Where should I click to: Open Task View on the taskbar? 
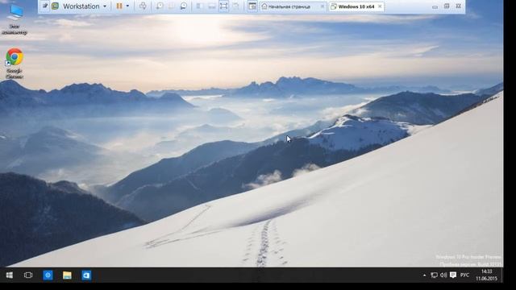28,275
